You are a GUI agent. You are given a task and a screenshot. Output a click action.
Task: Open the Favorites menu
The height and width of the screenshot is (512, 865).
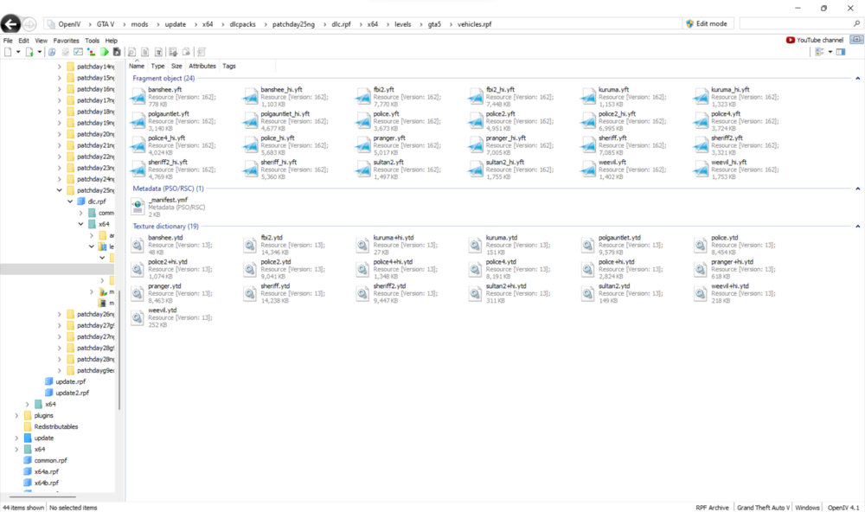tap(65, 40)
